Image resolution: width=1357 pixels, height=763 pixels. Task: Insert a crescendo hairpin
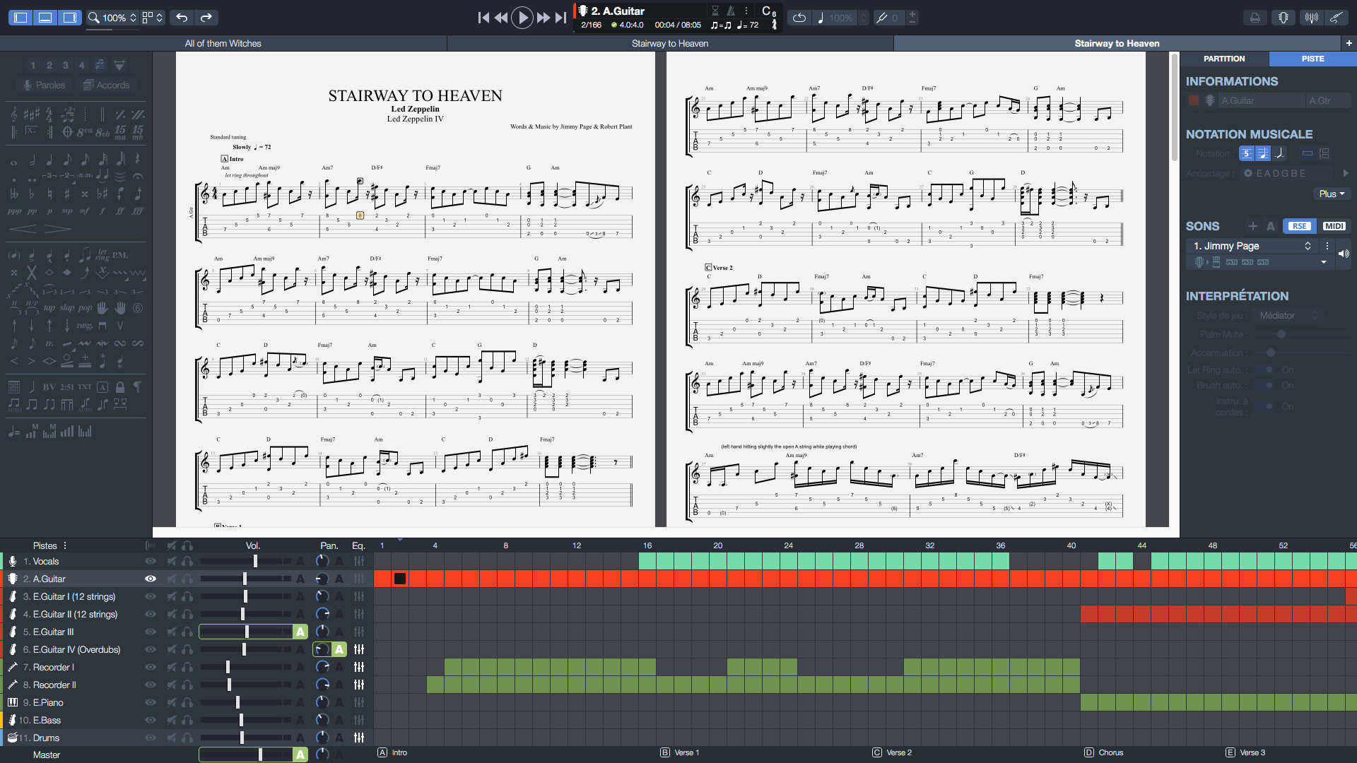click(23, 228)
